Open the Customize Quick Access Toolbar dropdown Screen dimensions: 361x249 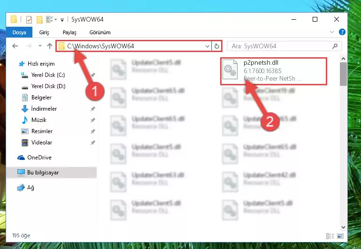click(62, 20)
